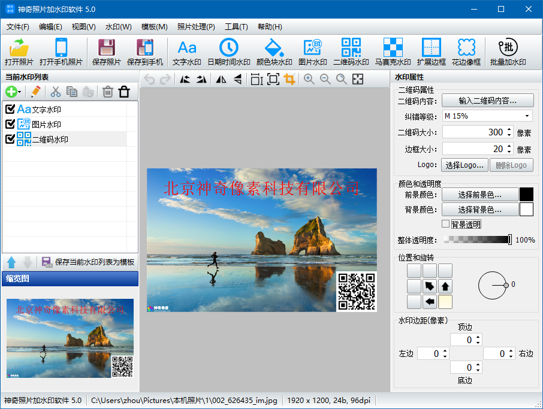Image resolution: width=543 pixels, height=409 pixels.
Task: Open the 水印(W) menu
Action: [x=119, y=26]
